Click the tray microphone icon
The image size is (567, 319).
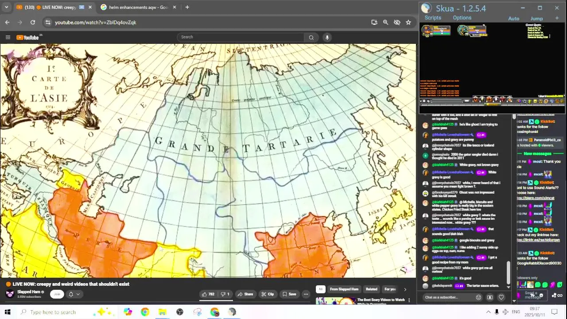coord(497,312)
